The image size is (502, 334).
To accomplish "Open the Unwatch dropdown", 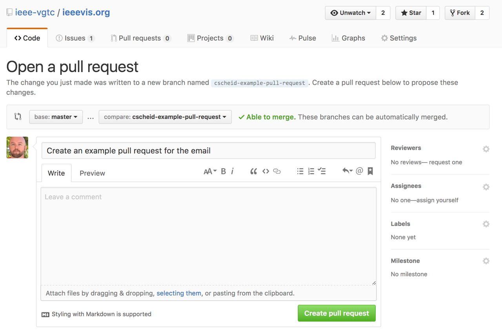I will (351, 13).
